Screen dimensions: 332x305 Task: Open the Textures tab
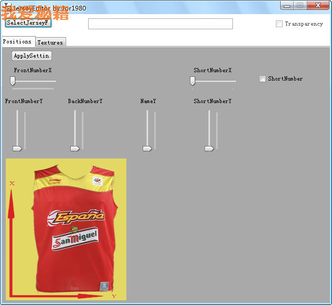point(50,42)
